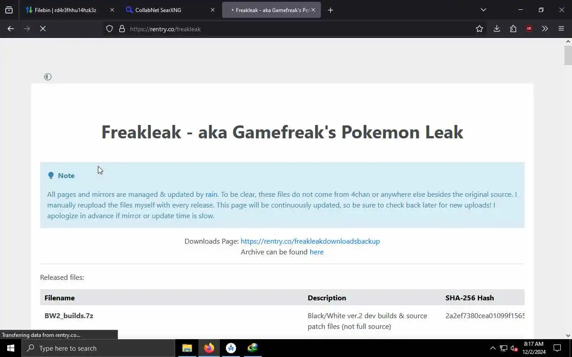Select the Description column header

point(327,298)
